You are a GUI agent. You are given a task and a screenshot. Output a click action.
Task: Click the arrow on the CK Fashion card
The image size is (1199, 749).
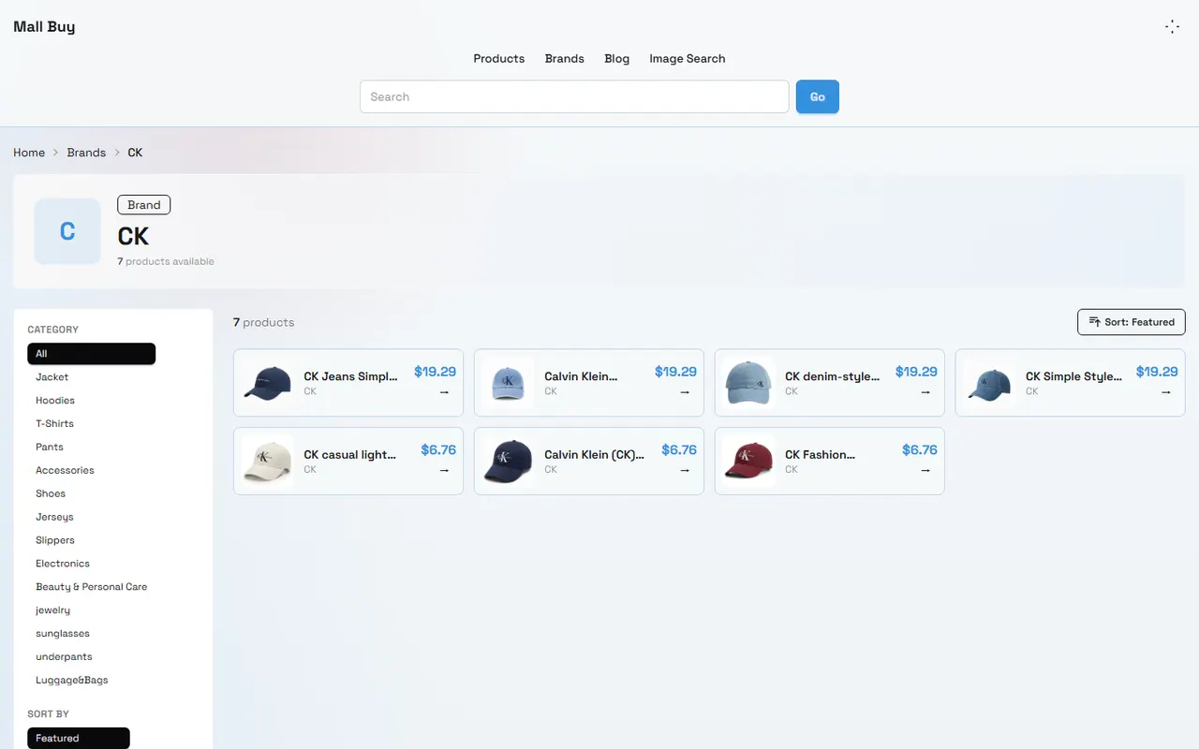coord(925,471)
